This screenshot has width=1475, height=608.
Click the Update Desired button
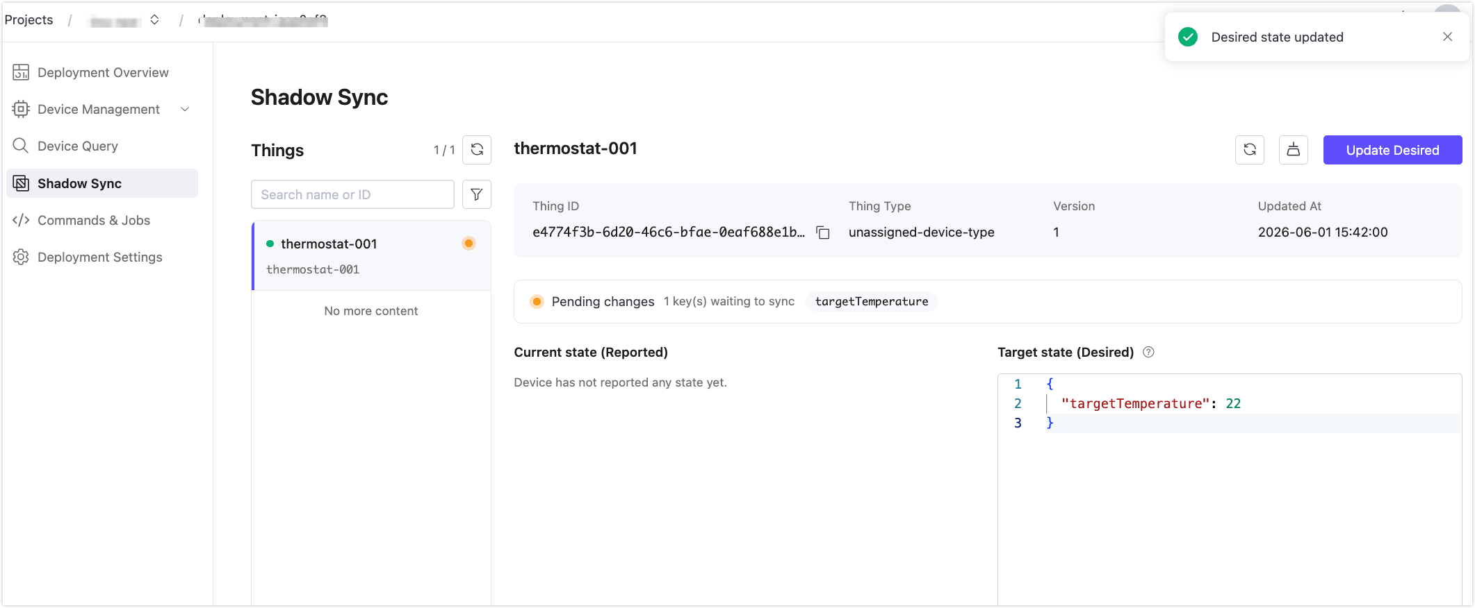[x=1392, y=150]
